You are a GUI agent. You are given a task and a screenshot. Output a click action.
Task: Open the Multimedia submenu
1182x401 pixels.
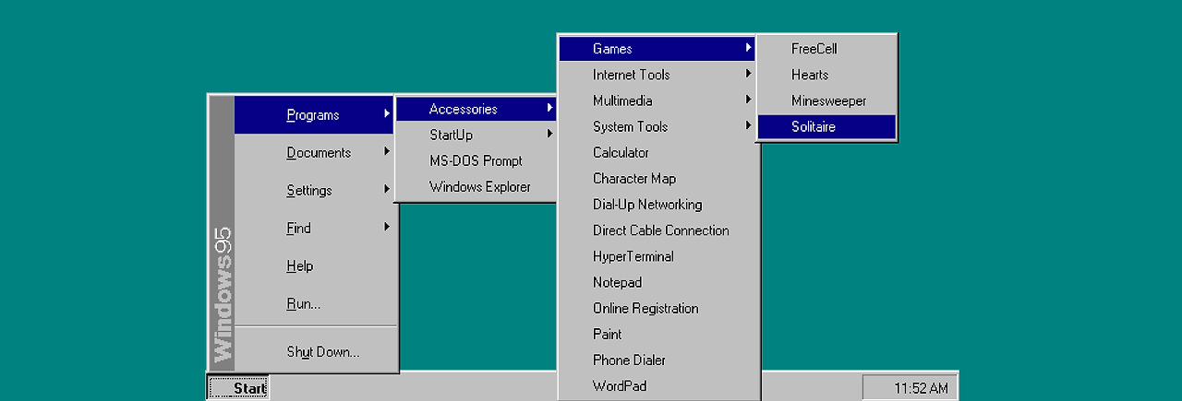pos(658,100)
